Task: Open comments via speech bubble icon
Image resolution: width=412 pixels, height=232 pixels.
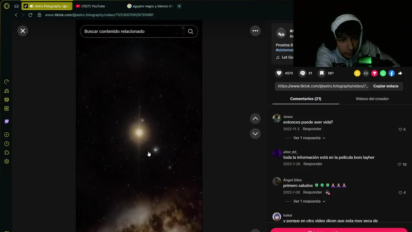Action: [303, 73]
